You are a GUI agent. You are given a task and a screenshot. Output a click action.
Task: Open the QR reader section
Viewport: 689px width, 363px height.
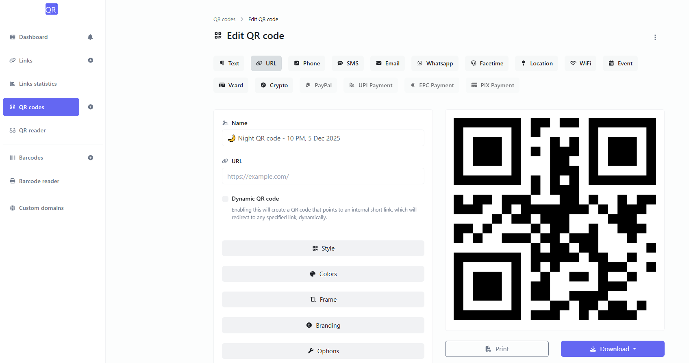(32, 130)
